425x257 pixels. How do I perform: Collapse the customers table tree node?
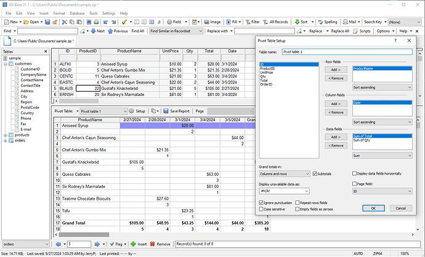click(5, 64)
